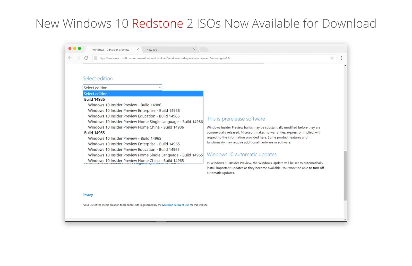Click the Redstone word in title
Viewport: 412px width, 266px height.
coord(158,23)
